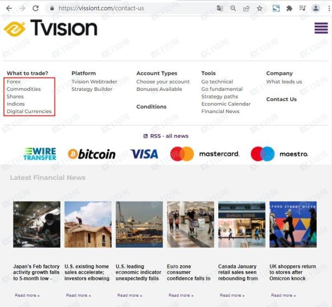Image resolution: width=332 pixels, height=307 pixels.
Task: Open the purple hamburger menu
Action: [x=321, y=28]
